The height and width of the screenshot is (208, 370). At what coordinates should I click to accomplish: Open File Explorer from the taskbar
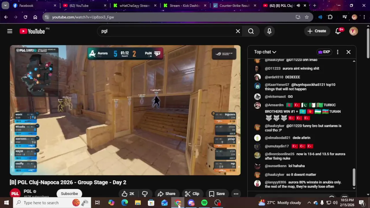(x=138, y=203)
